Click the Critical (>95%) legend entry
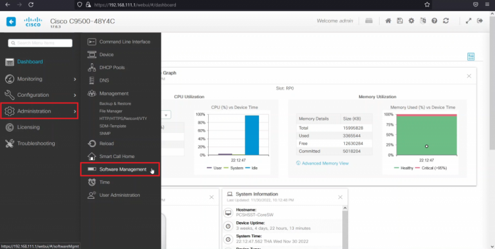Image resolution: width=495 pixels, height=249 pixels. (431, 168)
